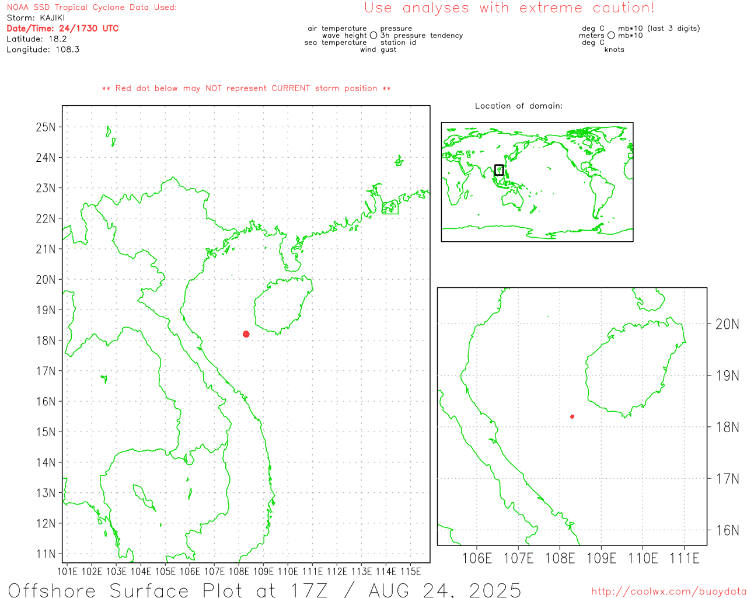
Task: Click the 112E longitude label on main map
Action: (337, 571)
